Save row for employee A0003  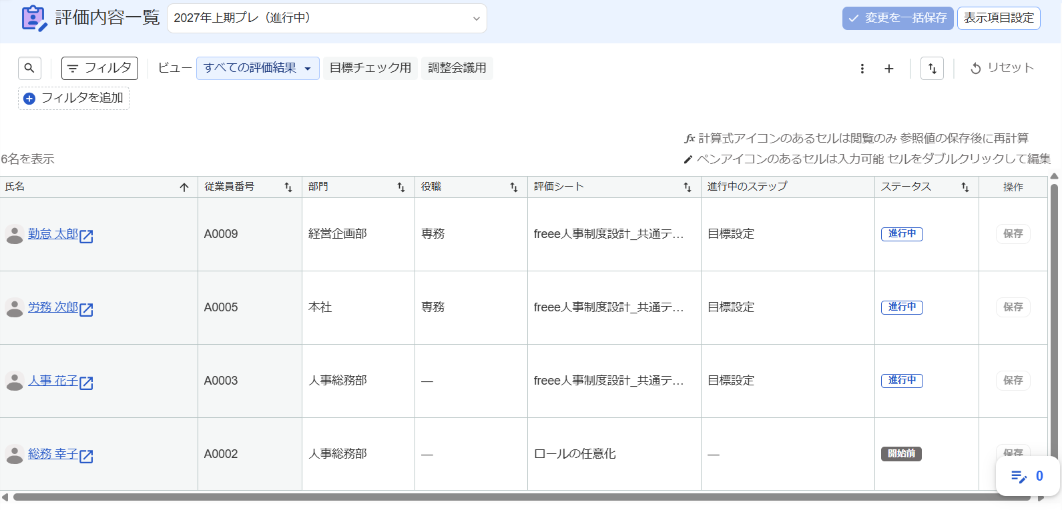pos(1013,381)
